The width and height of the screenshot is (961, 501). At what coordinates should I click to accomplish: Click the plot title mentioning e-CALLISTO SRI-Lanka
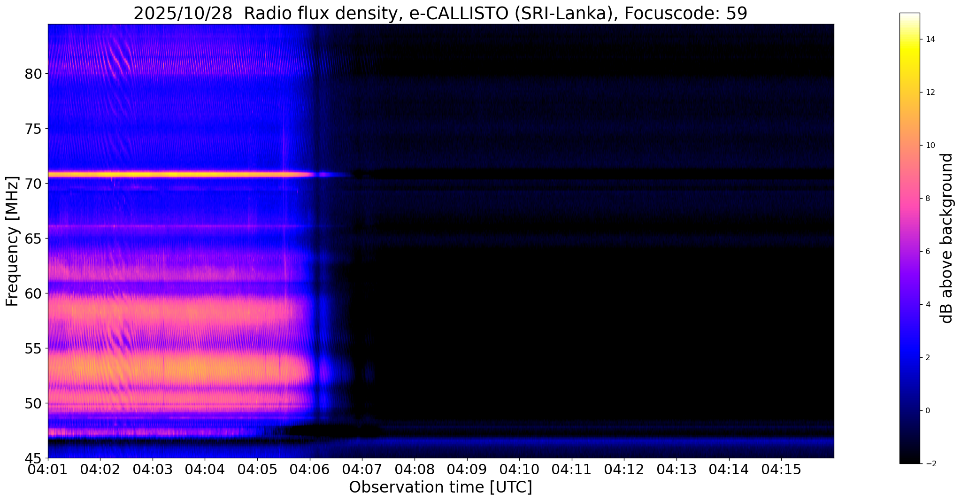[x=440, y=13]
